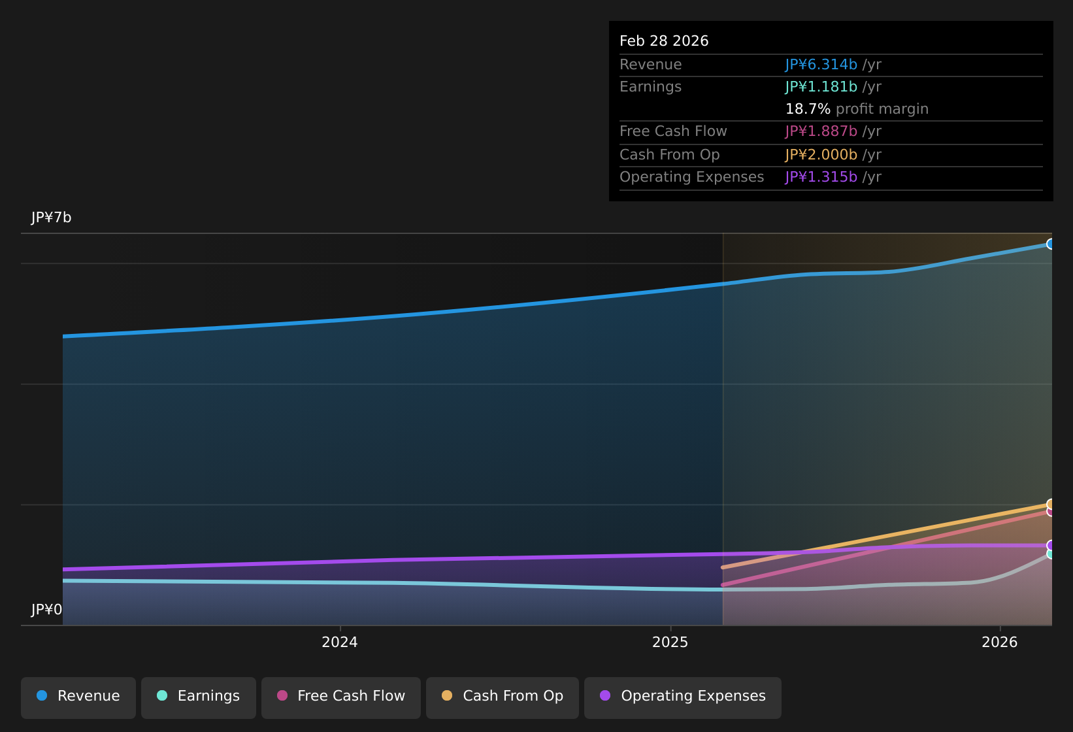Click the teal Earnings legend dot
1073x732 pixels.
[162, 695]
